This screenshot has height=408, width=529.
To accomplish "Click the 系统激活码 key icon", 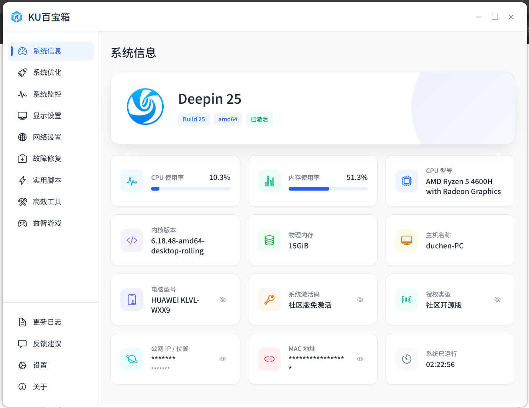I will [269, 300].
